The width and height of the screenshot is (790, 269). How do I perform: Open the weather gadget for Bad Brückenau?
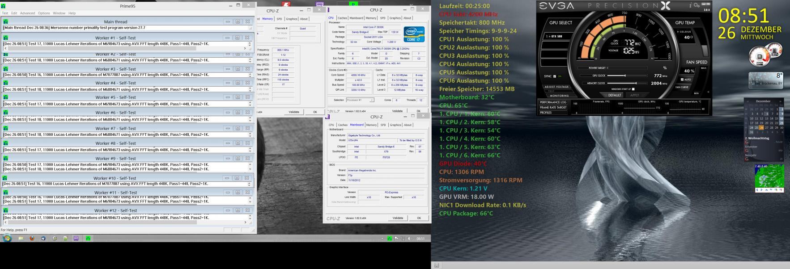pos(766,80)
